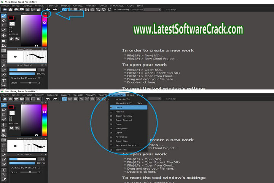The height and width of the screenshot is (183, 274).
Task: Click the Redo arrow in the lower toolbar
Action: tap(55, 99)
